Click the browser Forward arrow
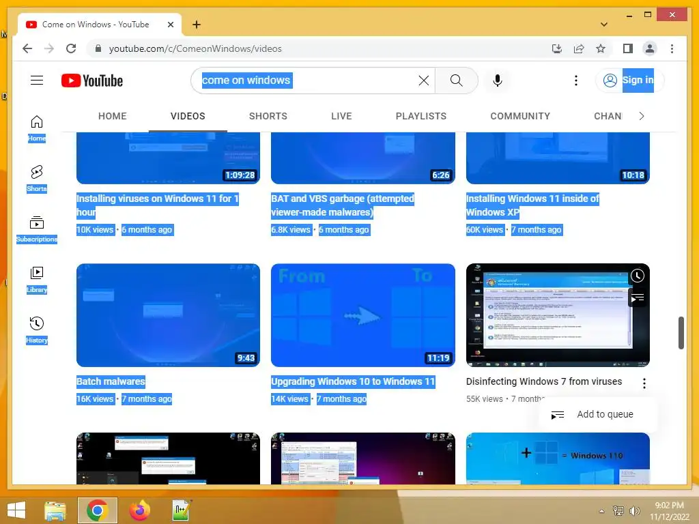 click(x=49, y=48)
